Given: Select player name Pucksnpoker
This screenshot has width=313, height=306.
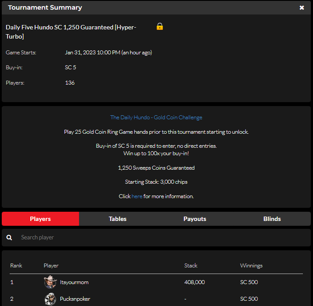Looking at the screenshot, I should [x=75, y=299].
